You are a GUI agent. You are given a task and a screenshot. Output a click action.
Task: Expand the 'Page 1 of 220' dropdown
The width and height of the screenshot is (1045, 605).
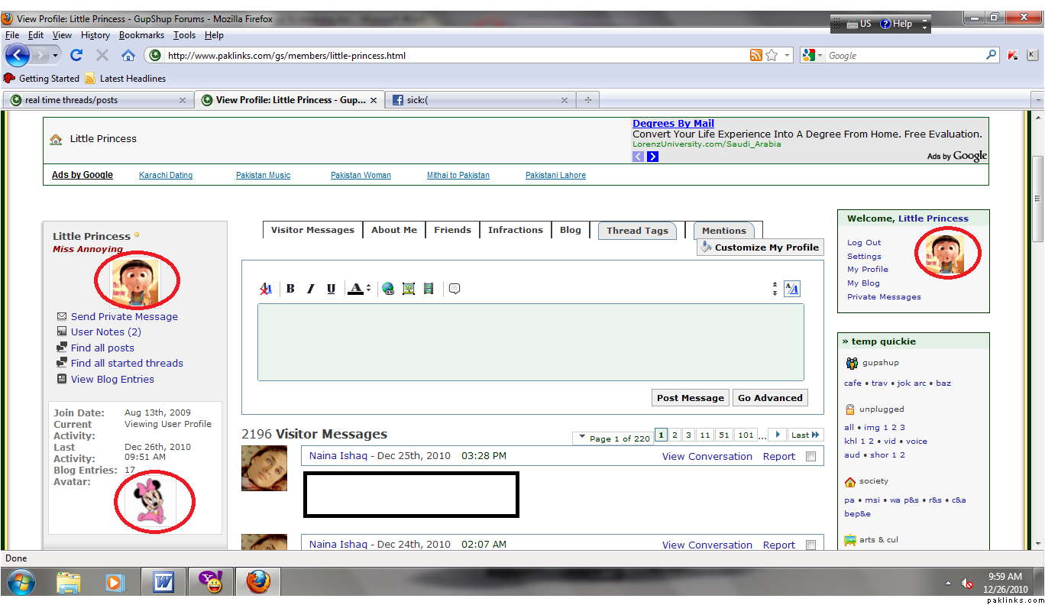(x=582, y=438)
